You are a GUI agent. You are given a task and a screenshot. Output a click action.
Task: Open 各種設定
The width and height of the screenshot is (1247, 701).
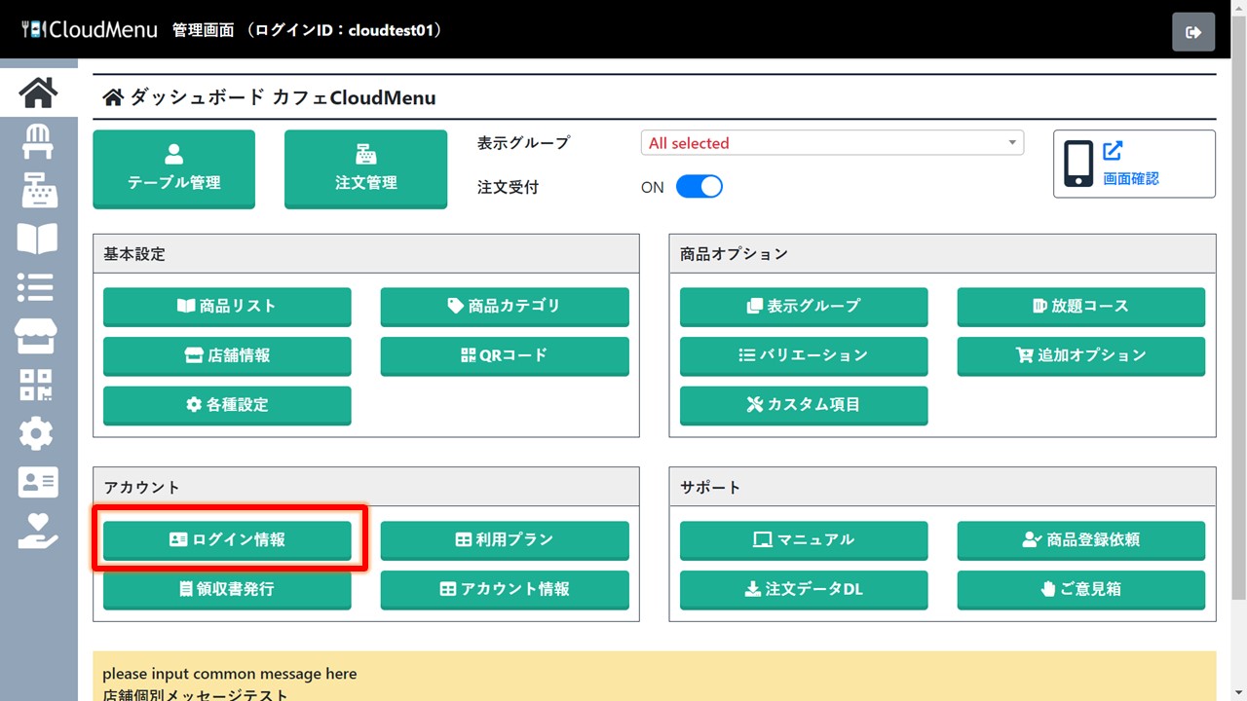point(227,405)
